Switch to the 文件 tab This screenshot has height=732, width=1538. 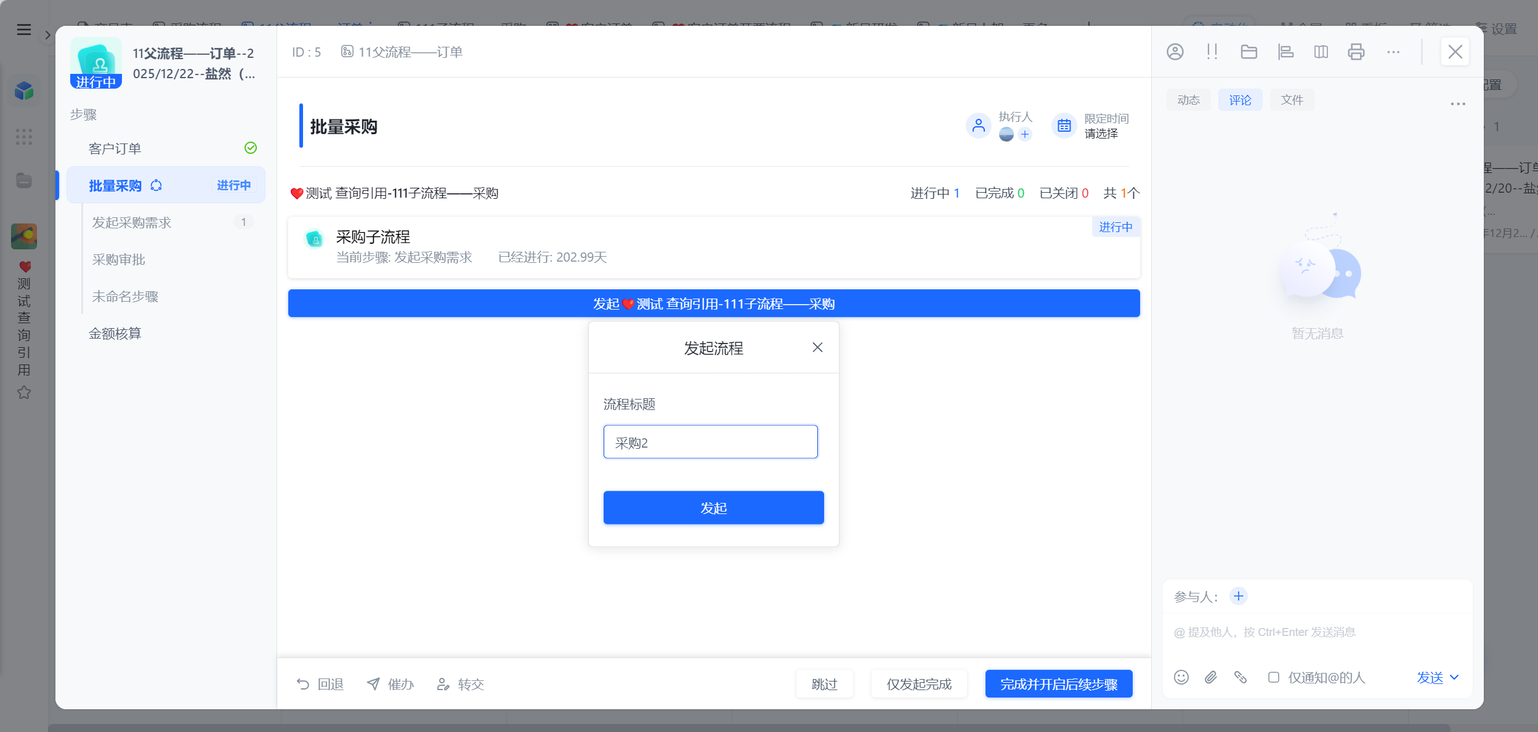1292,100
